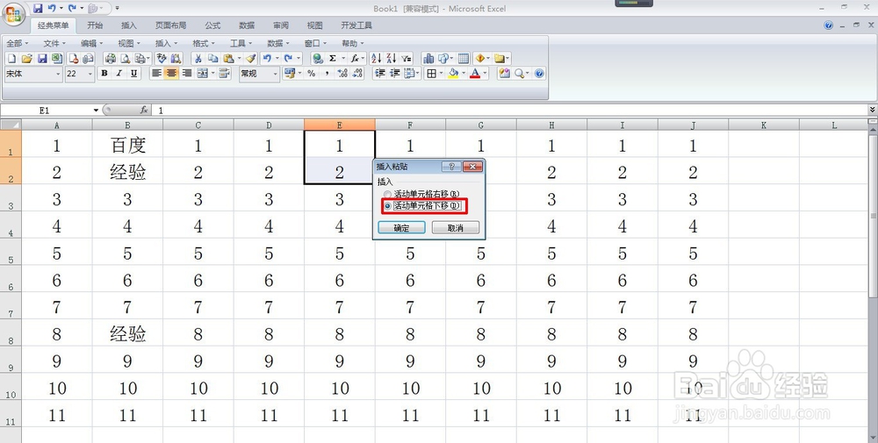Image resolution: width=878 pixels, height=443 pixels.
Task: Run the spelling check icon
Action: [x=162, y=58]
